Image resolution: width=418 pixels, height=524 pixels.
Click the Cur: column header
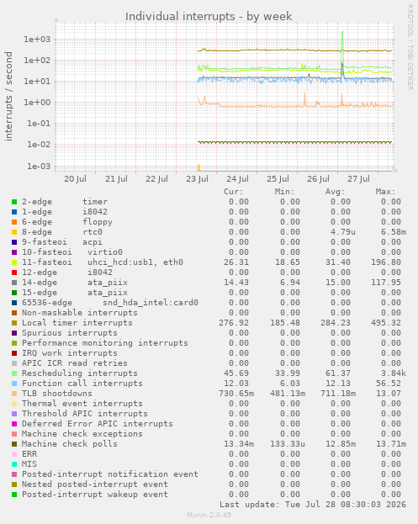(x=234, y=192)
